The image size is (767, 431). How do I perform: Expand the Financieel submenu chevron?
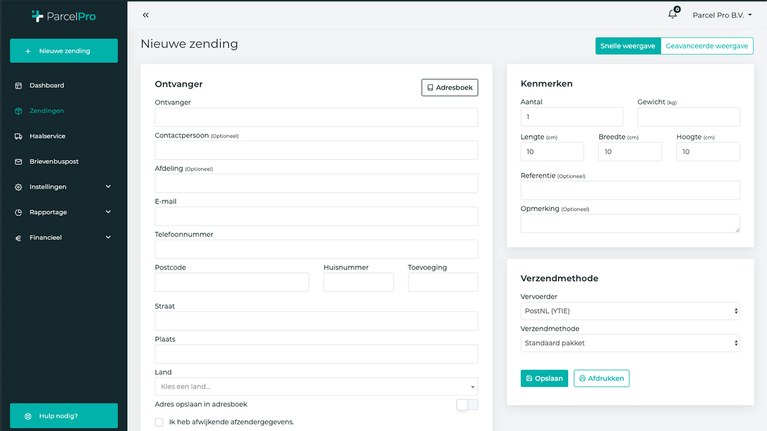point(108,238)
